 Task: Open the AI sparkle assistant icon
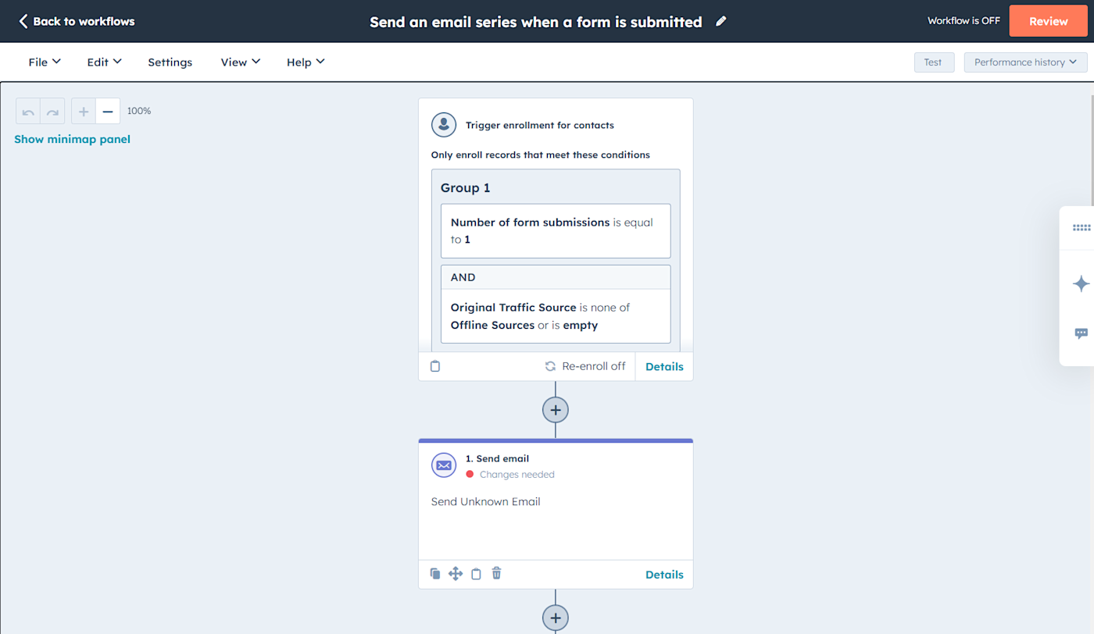1081,283
